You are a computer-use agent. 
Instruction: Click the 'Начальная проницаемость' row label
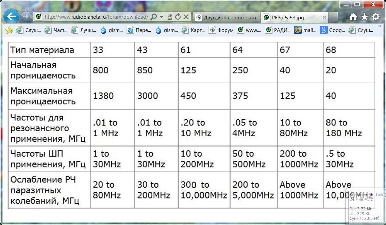pos(43,70)
